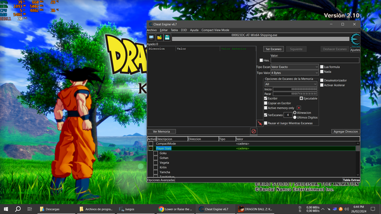
Task: Open Tabla Extras
Action: [x=351, y=180]
